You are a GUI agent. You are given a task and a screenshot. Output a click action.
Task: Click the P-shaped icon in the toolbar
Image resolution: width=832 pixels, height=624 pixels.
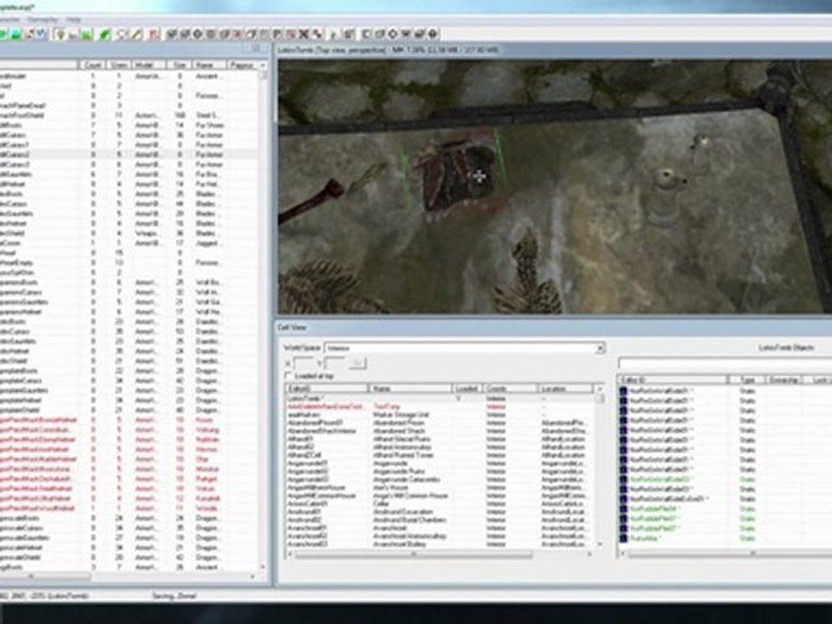coord(277,35)
